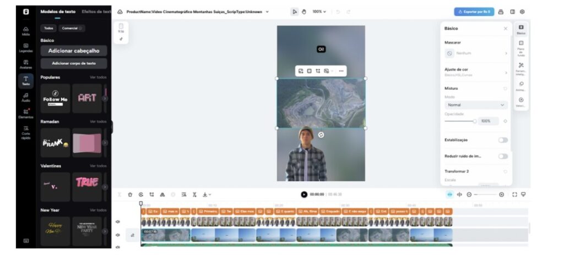Show more Valentines templates with arrow
This screenshot has width=564, height=255.
pyautogui.click(x=105, y=187)
